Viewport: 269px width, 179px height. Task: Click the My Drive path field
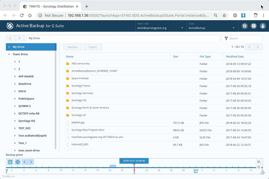[x=123, y=38]
